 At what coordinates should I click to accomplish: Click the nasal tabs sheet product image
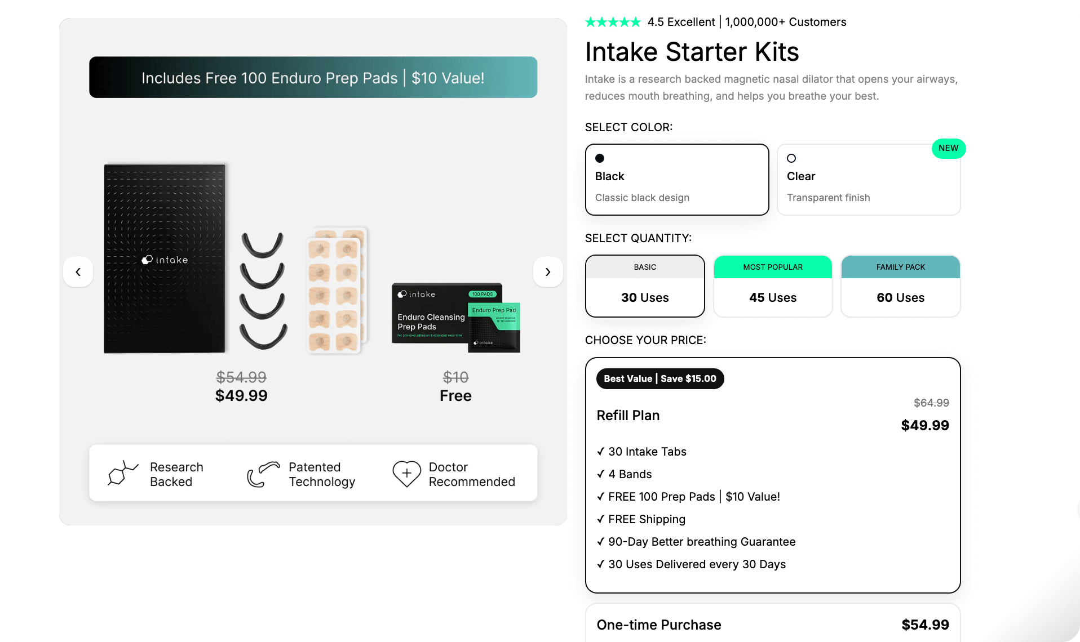coord(337,291)
